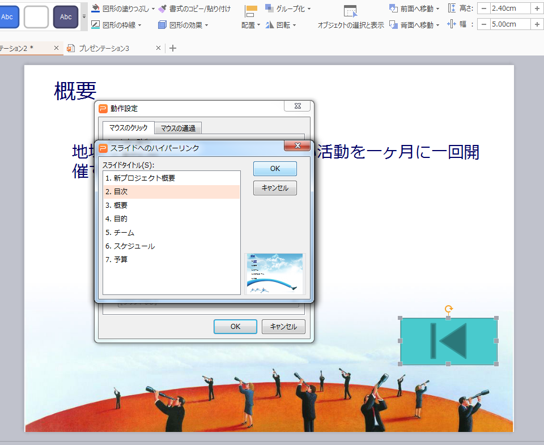
Task: Click キャンセル in スライドへのハイパーリンク dialog
Action: tap(275, 188)
